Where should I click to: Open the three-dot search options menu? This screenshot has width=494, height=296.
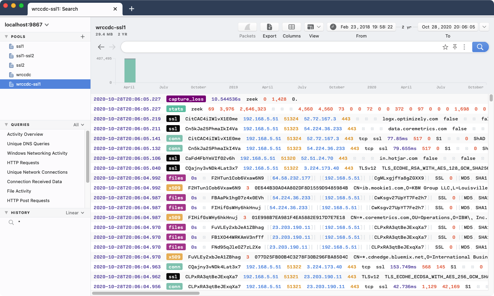pyautogui.click(x=464, y=47)
